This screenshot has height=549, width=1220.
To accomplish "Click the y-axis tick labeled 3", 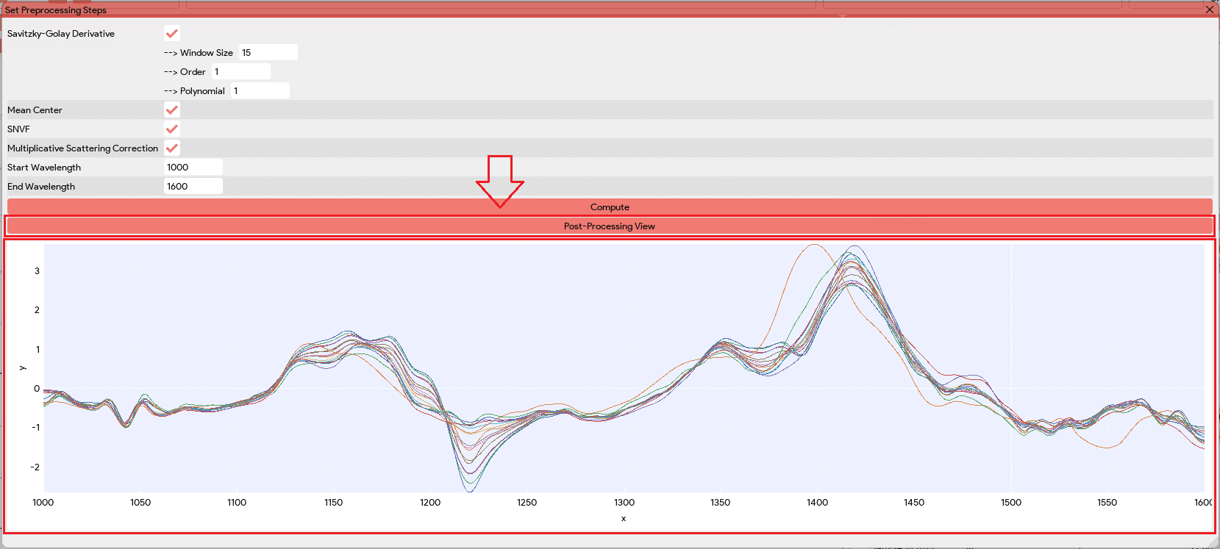I will [x=37, y=271].
